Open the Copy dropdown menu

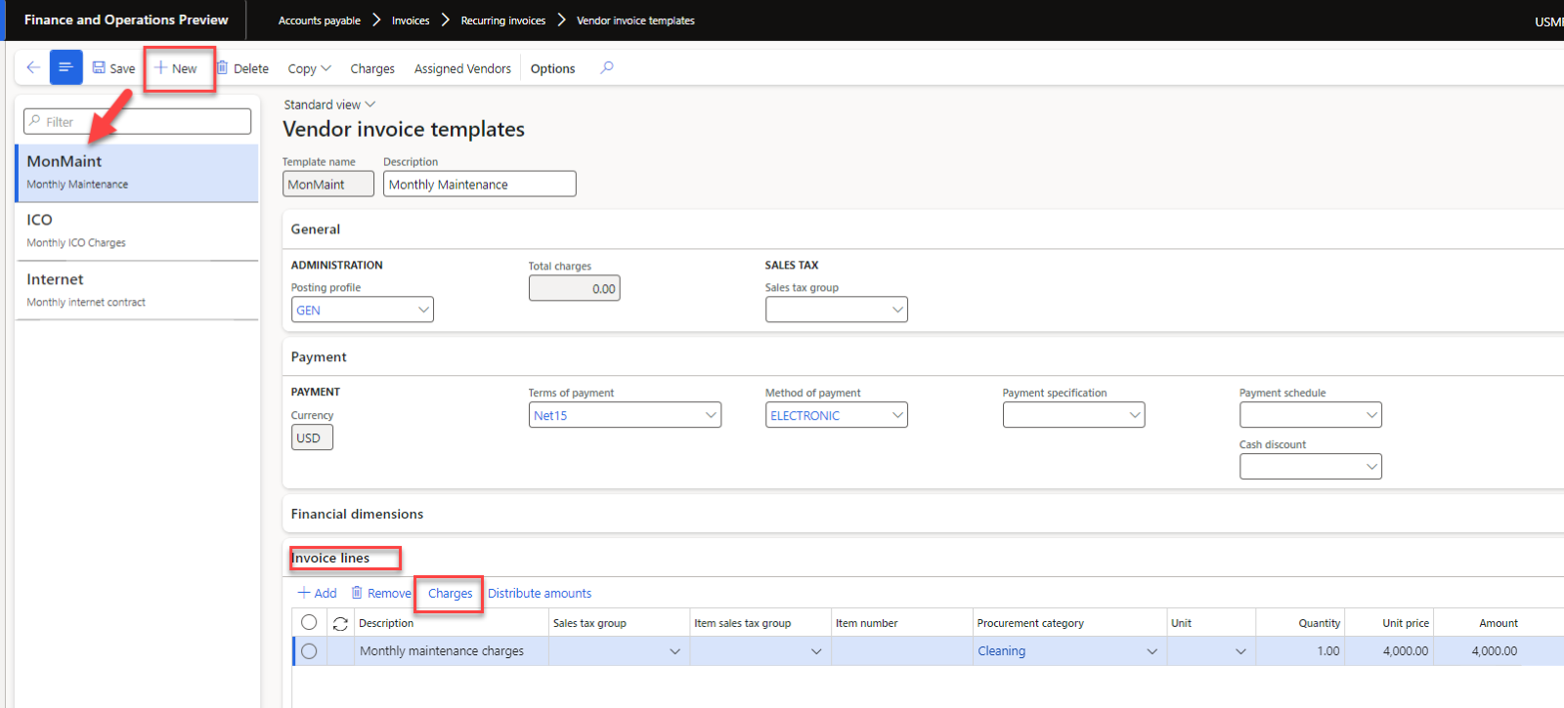tap(309, 68)
